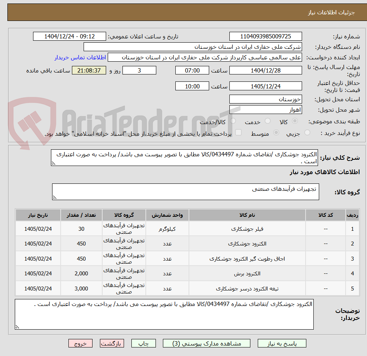Click resize handle of گروه کالا box

54,197
